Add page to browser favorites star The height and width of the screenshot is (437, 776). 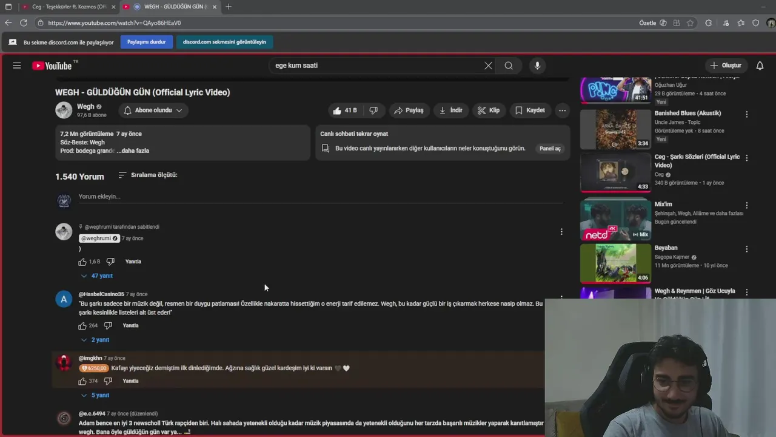[x=691, y=23]
